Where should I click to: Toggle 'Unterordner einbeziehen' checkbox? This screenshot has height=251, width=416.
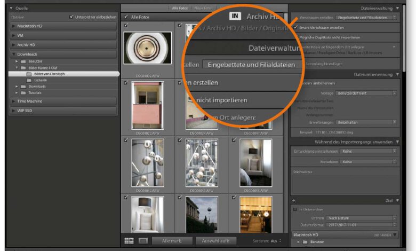coord(71,17)
